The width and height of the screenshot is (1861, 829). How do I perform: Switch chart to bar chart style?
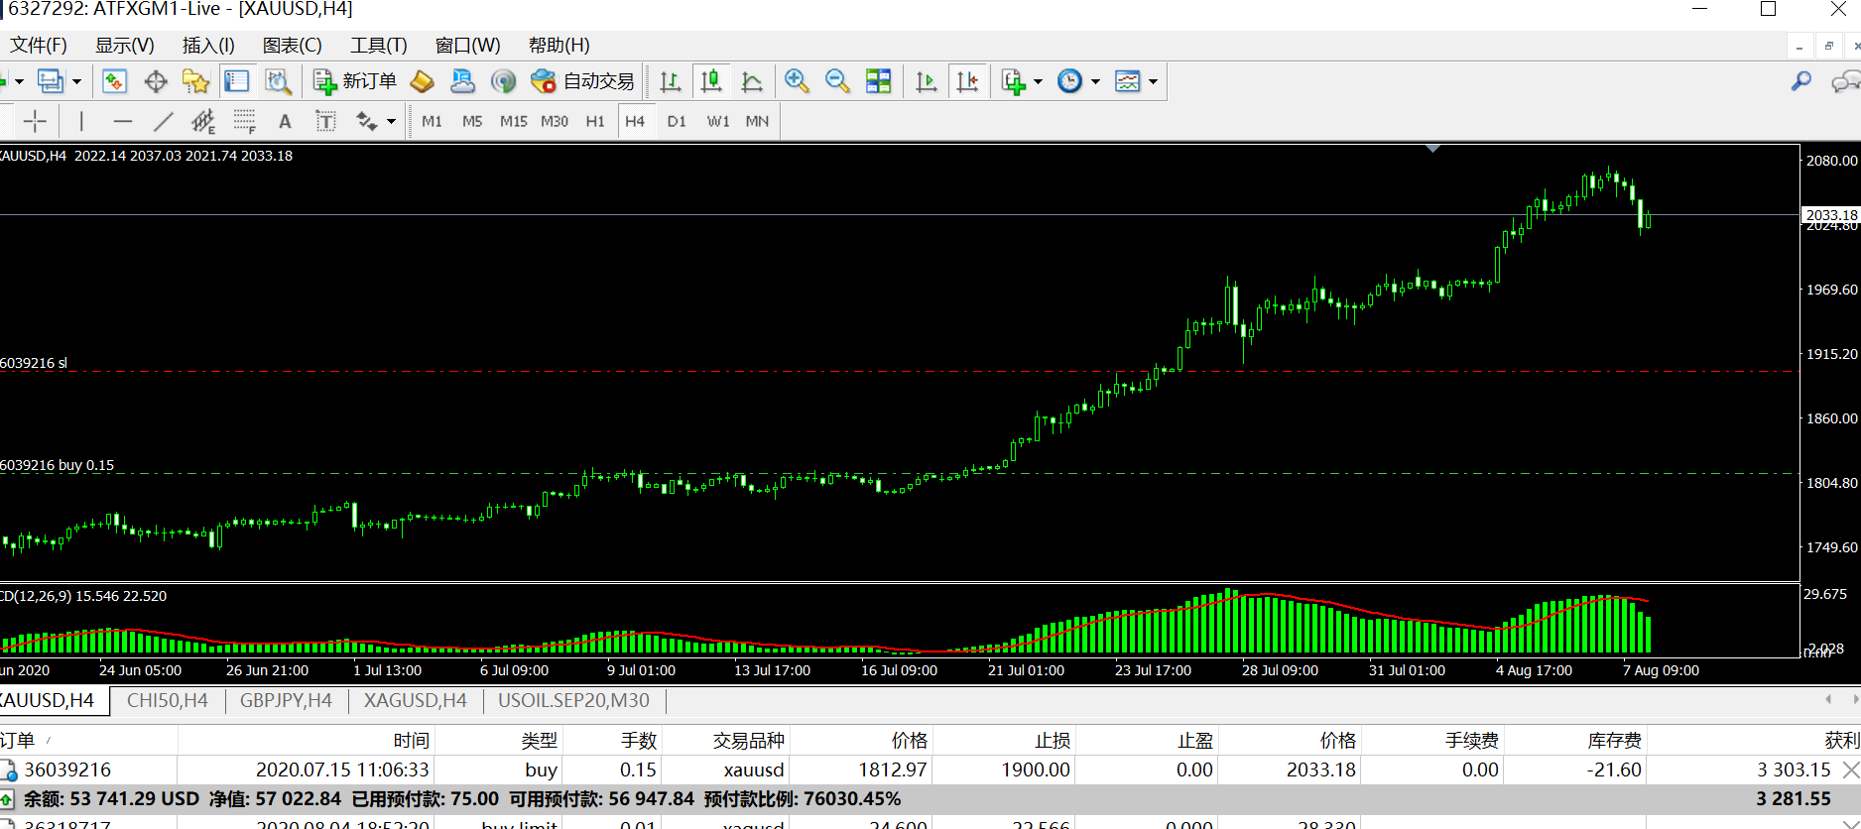point(671,81)
